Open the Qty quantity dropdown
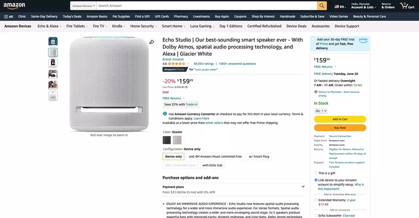The height and width of the screenshot is (218, 419). pyautogui.click(x=321, y=111)
